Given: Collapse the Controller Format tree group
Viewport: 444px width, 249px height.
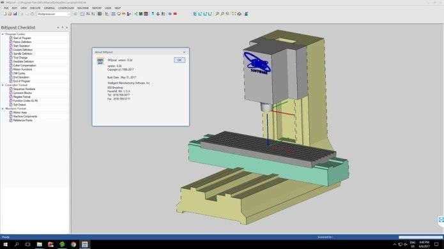Looking at the screenshot, I should click(3, 85).
